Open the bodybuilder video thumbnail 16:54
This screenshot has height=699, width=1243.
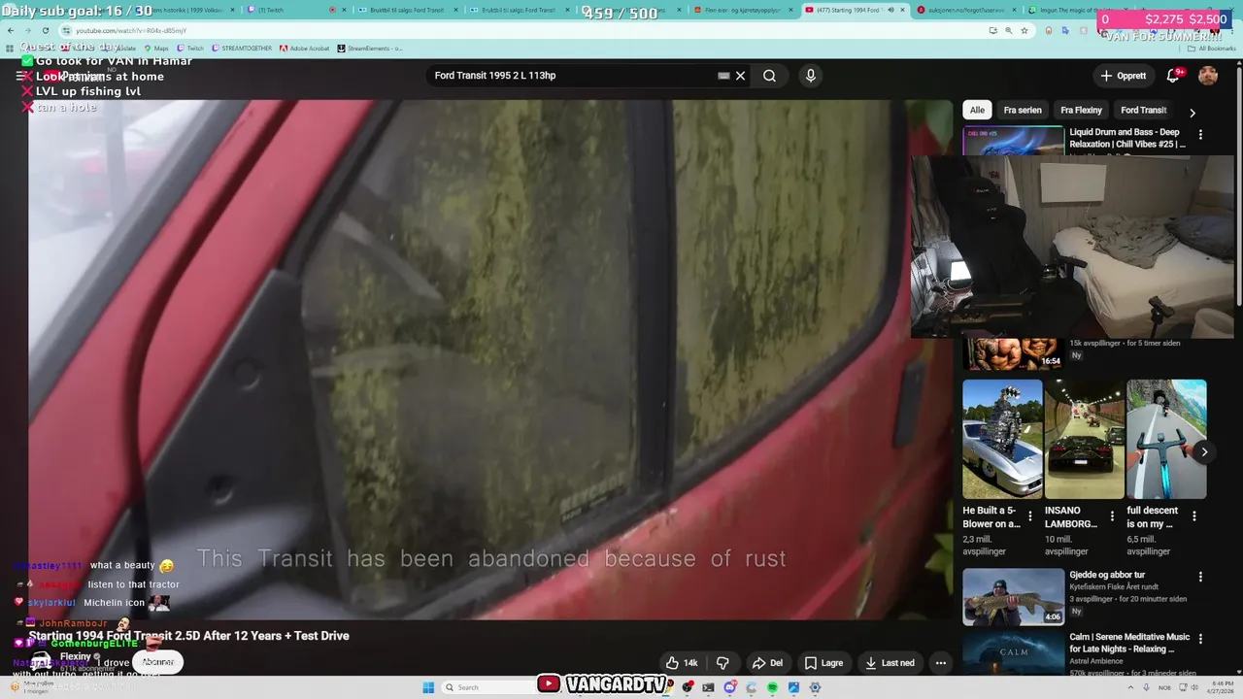(1014, 353)
